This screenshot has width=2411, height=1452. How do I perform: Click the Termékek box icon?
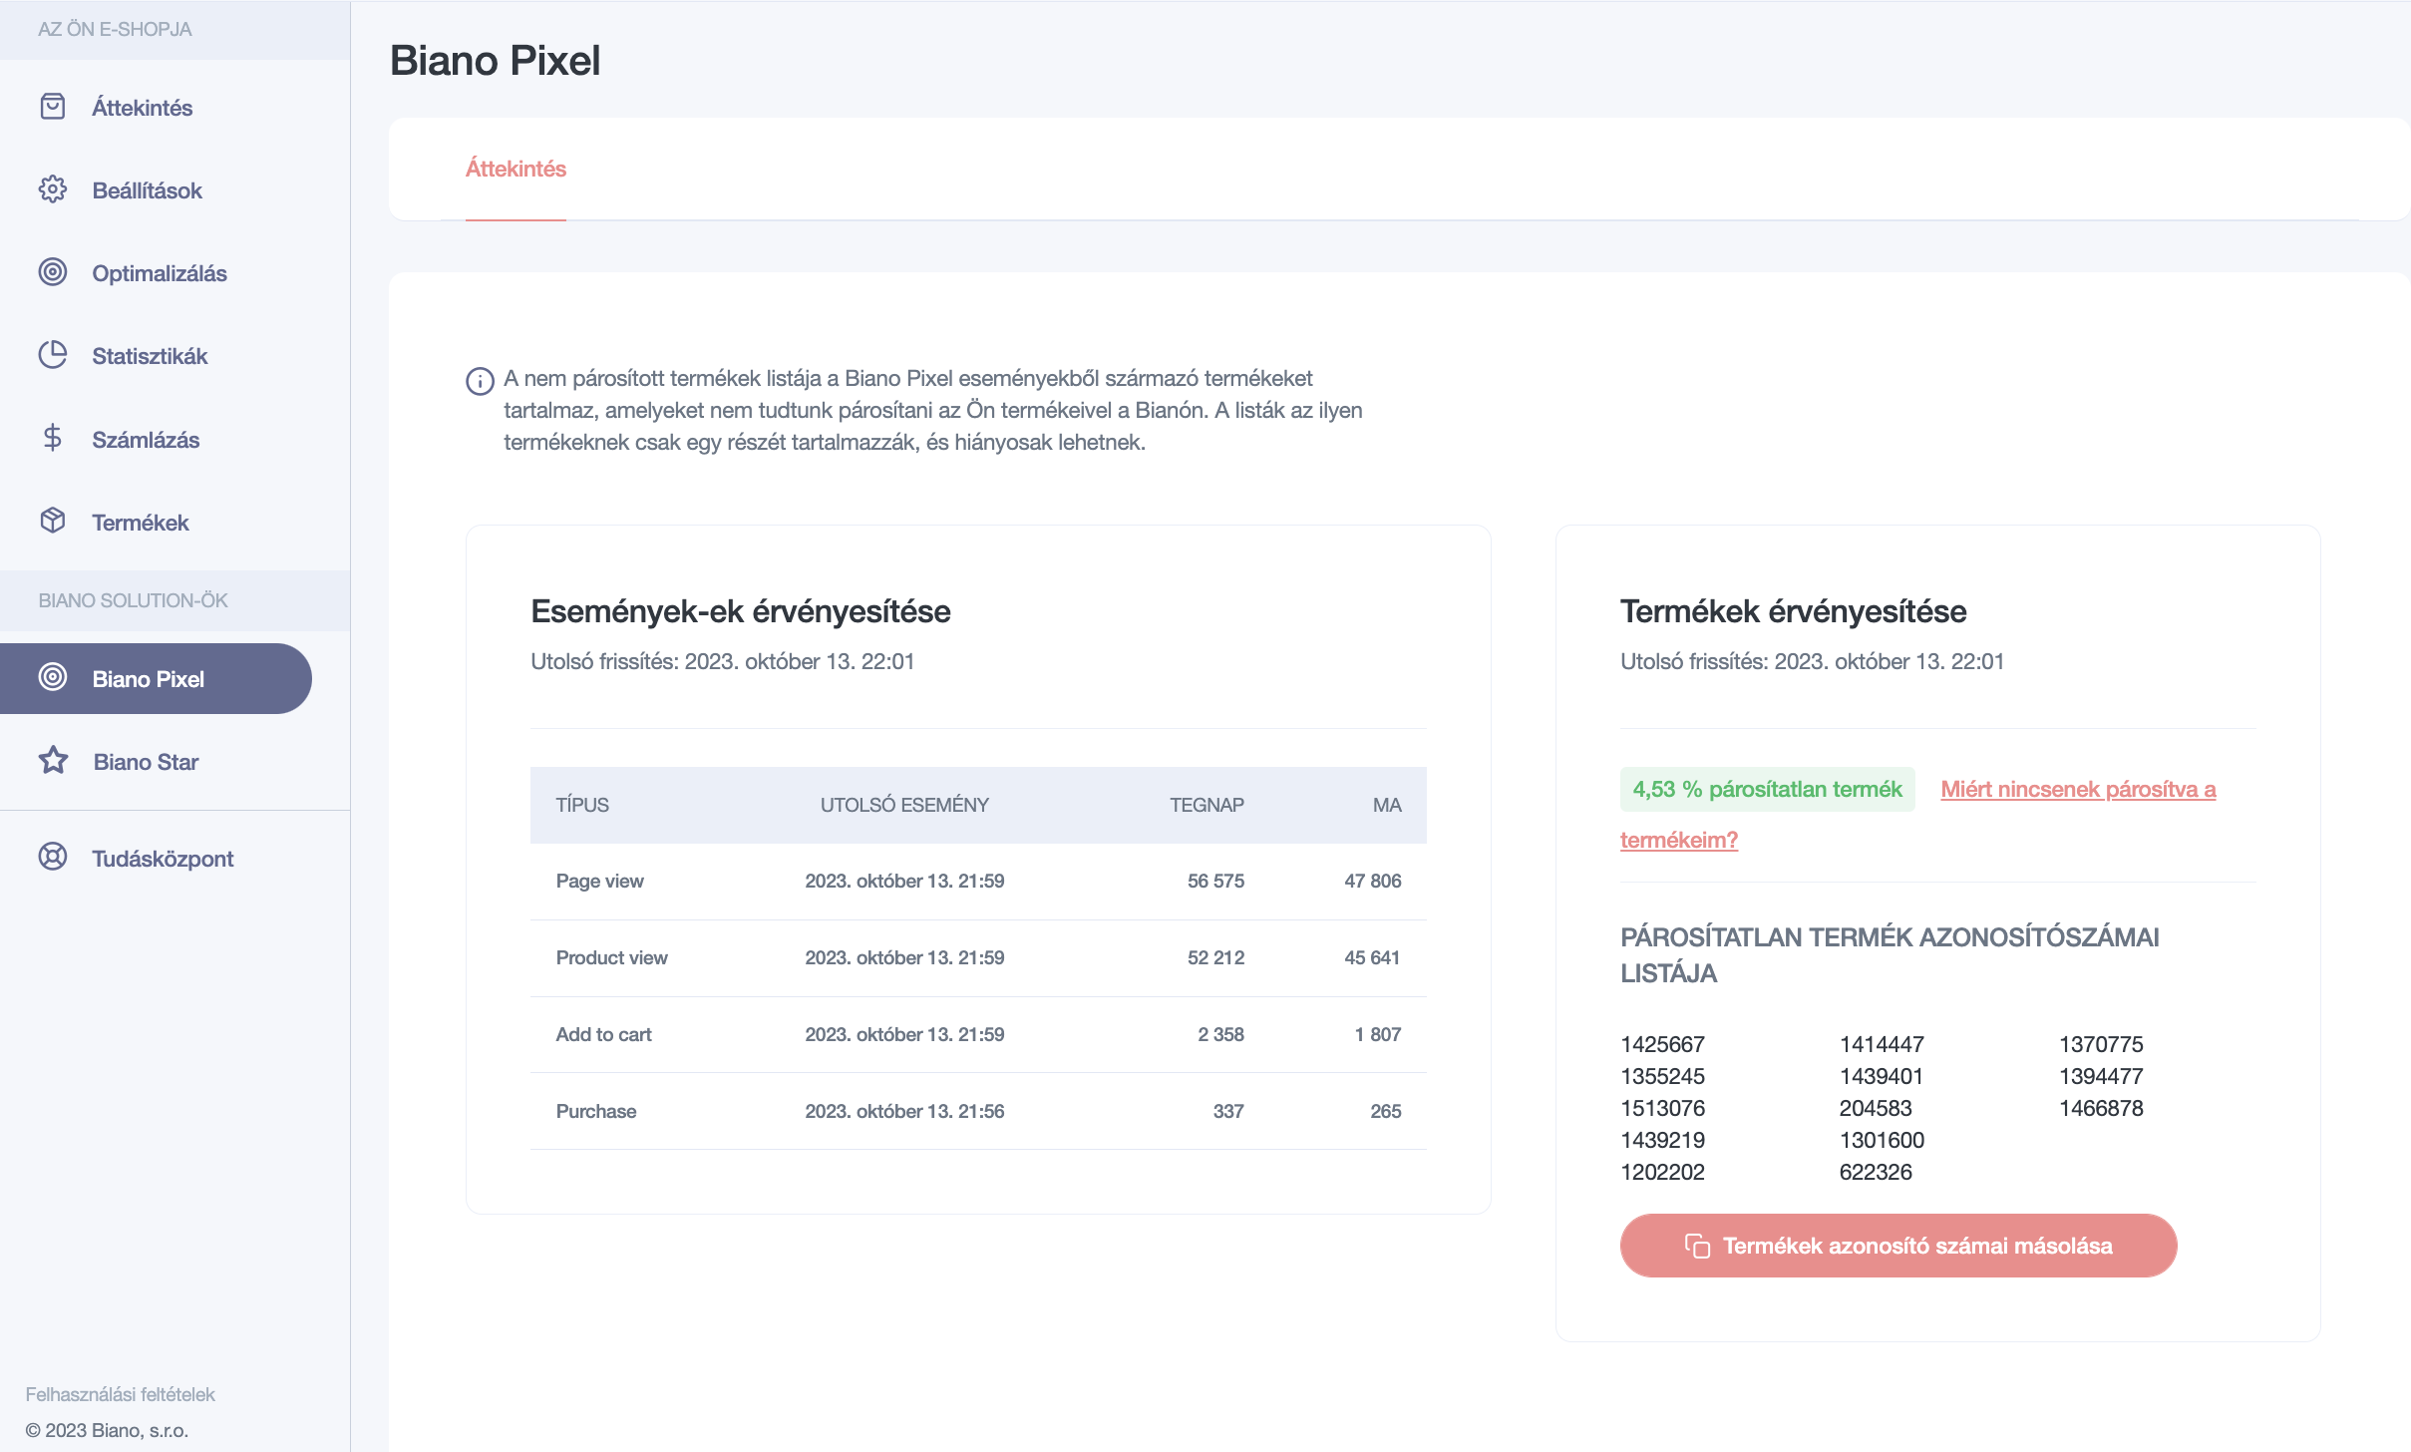[x=53, y=521]
